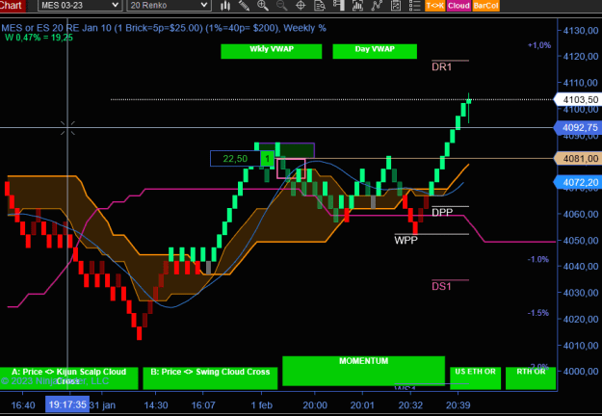The height and width of the screenshot is (416, 602).
Task: Open the Data Box document icon
Action: [320, 6]
